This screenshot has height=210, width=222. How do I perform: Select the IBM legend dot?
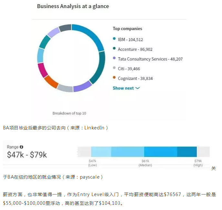coord(114,39)
